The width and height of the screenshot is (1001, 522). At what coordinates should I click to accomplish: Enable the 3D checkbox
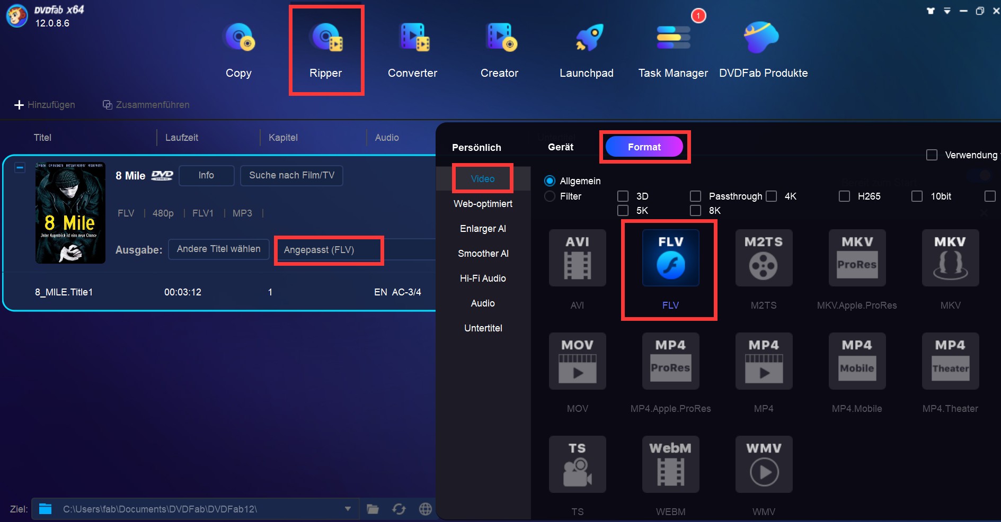coord(623,196)
